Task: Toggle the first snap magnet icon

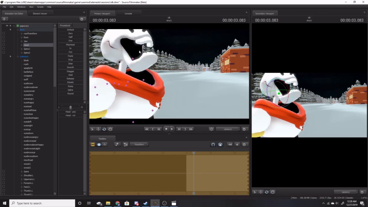Action: [x=213, y=145]
